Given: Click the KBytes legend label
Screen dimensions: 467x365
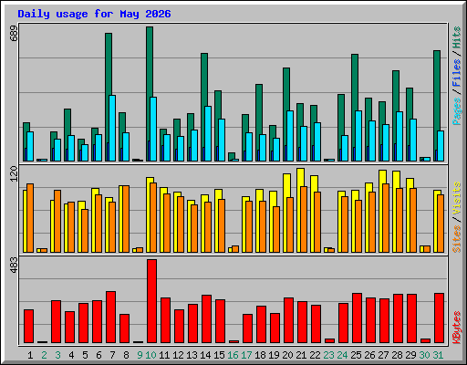Looking at the screenshot, I should tap(457, 328).
